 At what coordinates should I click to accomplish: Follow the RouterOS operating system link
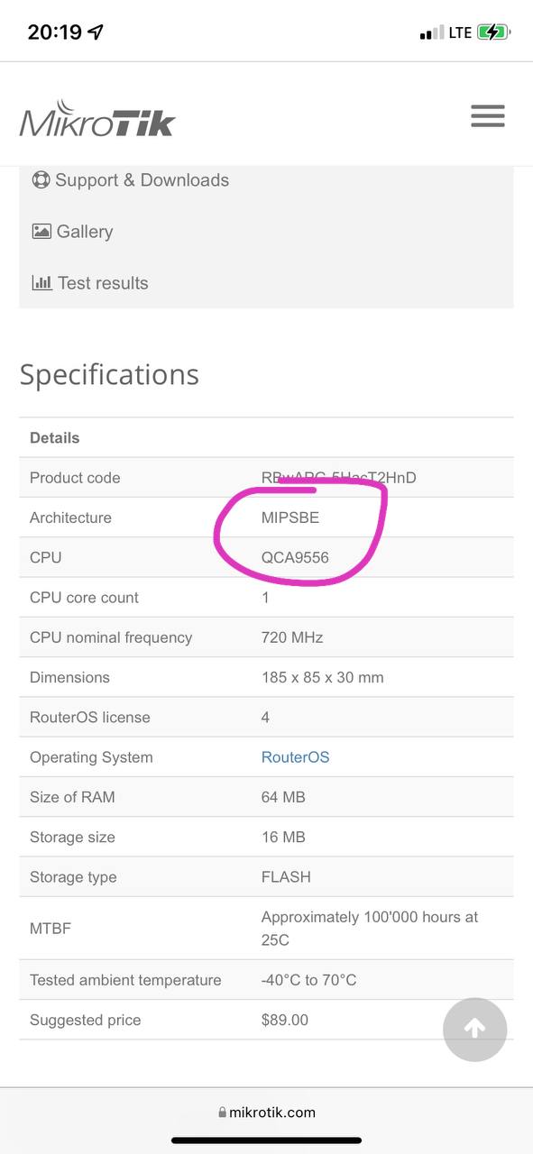click(x=295, y=757)
